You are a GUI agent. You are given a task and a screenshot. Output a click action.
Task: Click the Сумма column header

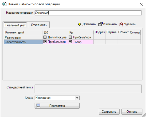[135, 32]
